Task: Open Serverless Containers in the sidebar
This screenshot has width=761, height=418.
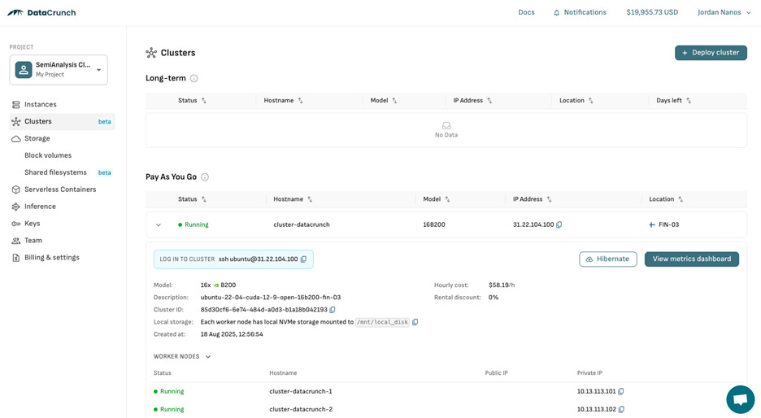Action: 62,189
